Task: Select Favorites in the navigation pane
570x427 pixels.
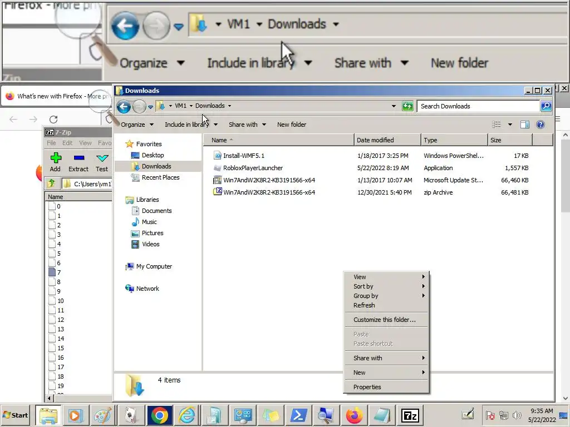Action: pyautogui.click(x=149, y=144)
